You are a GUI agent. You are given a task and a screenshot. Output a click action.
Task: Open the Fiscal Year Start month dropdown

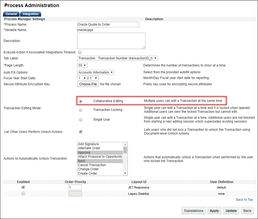coord(82,78)
